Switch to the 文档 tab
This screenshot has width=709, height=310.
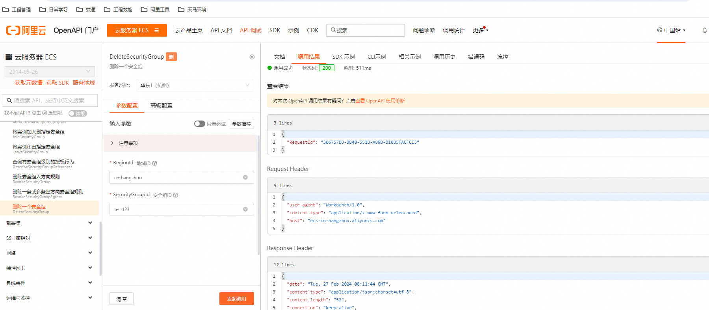point(280,57)
